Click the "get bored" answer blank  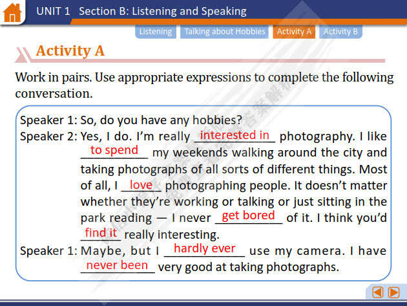(x=248, y=216)
